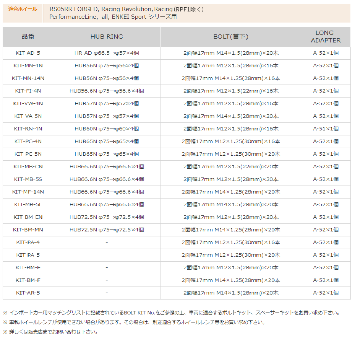Click the bolt spec in KIT-AD-5 row
355x337 pixels.
tap(231, 53)
